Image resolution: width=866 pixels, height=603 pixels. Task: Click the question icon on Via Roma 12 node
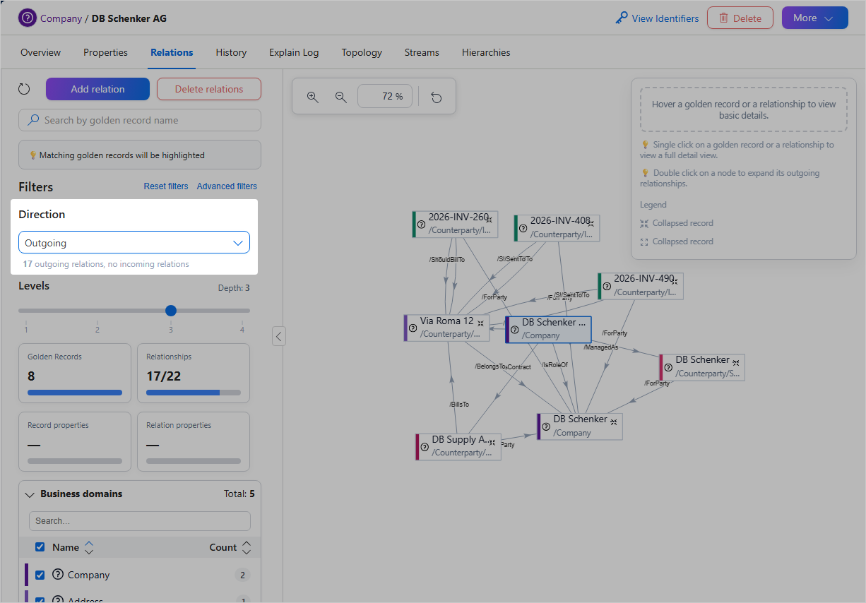413,328
